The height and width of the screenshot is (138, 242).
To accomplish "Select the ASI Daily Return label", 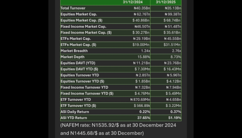I will click(x=75, y=112).
